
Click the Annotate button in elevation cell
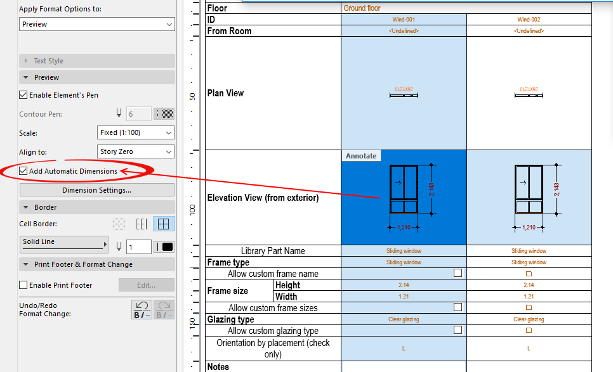coord(361,156)
